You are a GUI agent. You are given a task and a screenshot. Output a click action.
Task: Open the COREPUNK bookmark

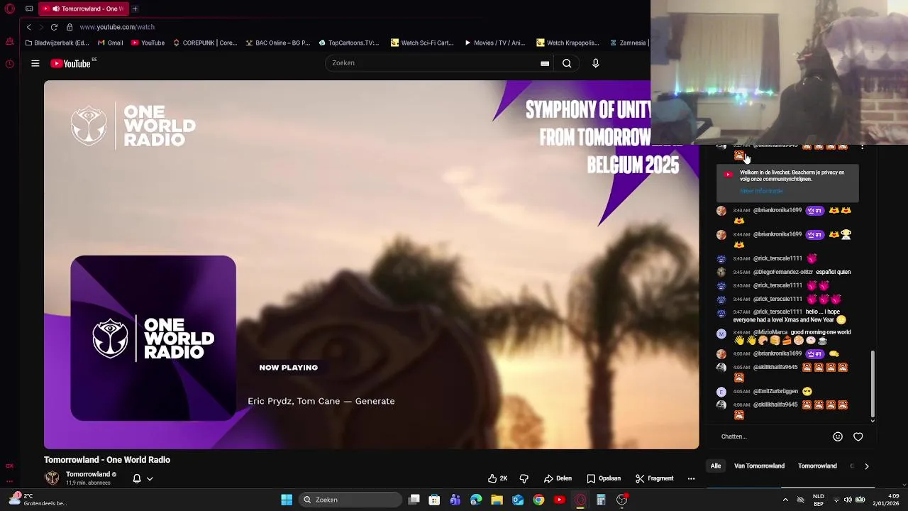pyautogui.click(x=204, y=43)
